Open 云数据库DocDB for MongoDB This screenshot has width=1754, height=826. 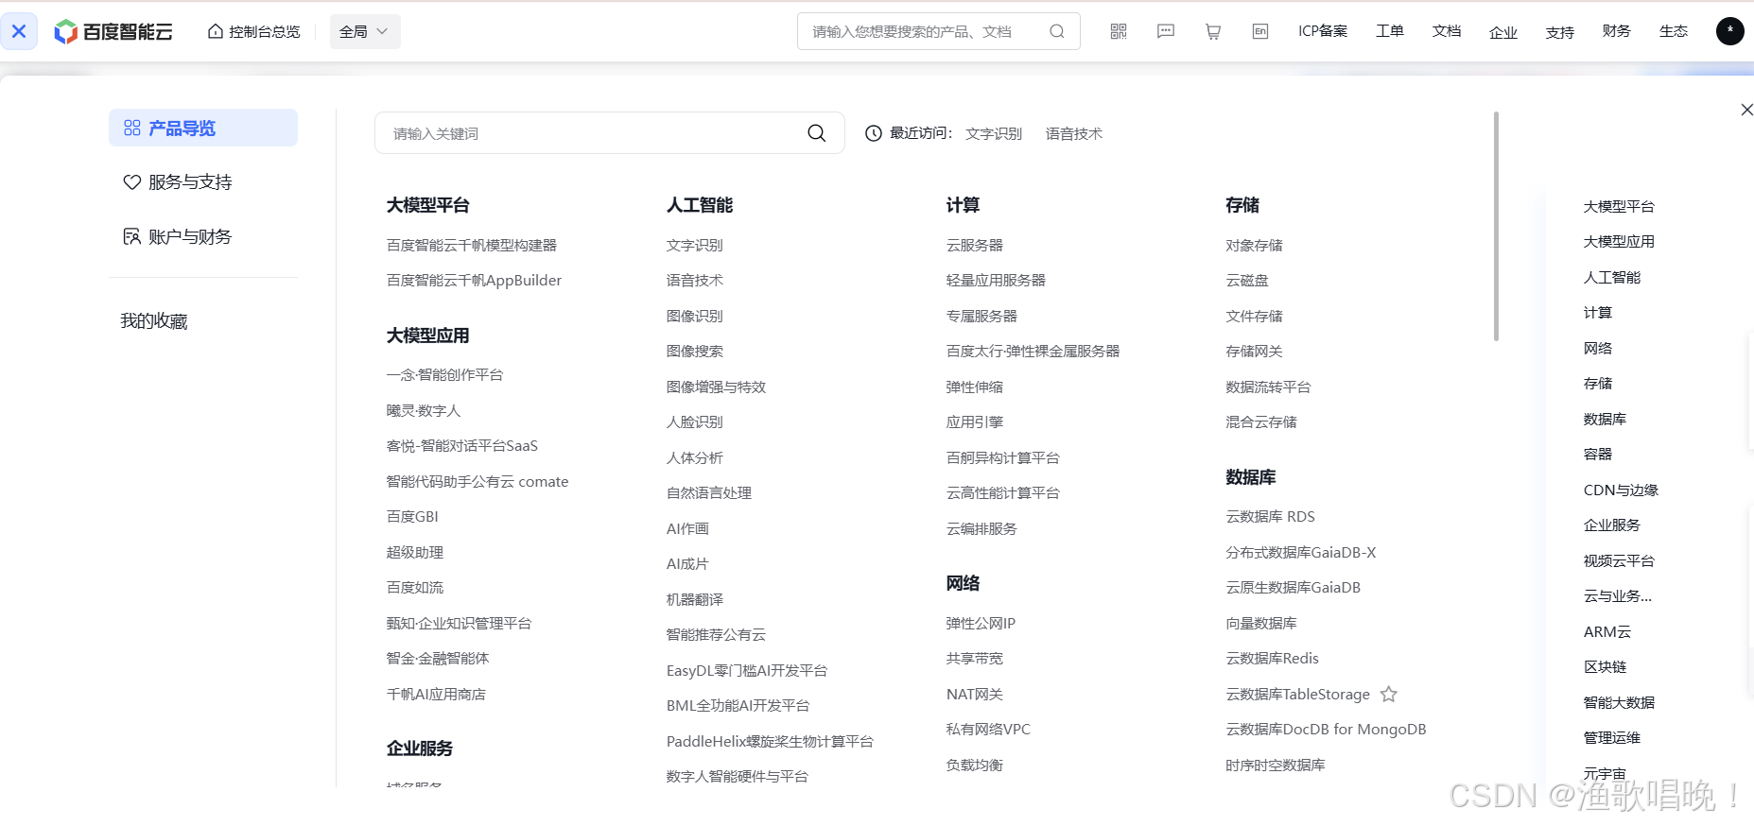[x=1326, y=730]
